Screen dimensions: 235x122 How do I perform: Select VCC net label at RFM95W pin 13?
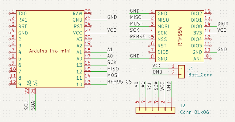pyautogui.click(x=222, y=30)
